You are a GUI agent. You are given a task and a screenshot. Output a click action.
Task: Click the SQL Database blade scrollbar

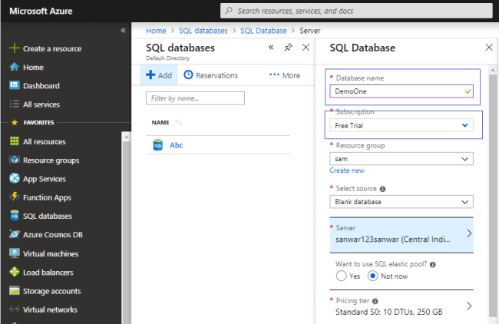(493, 195)
